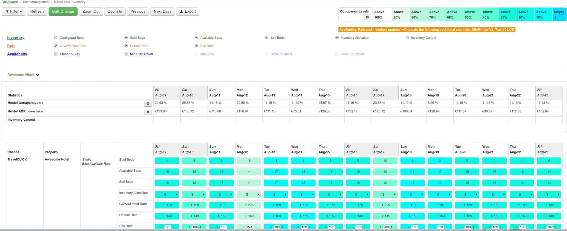
Task: Open Hostel ADR settings gear
Action: click(x=148, y=112)
